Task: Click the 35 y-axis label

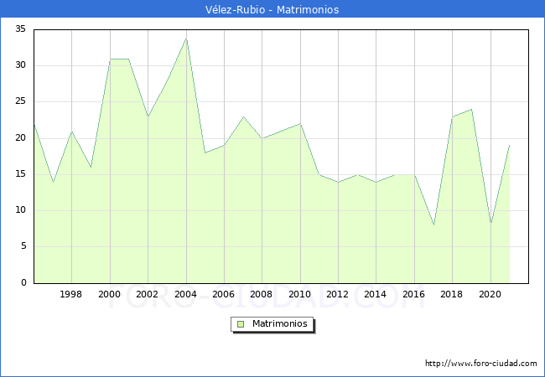Action: coord(20,28)
